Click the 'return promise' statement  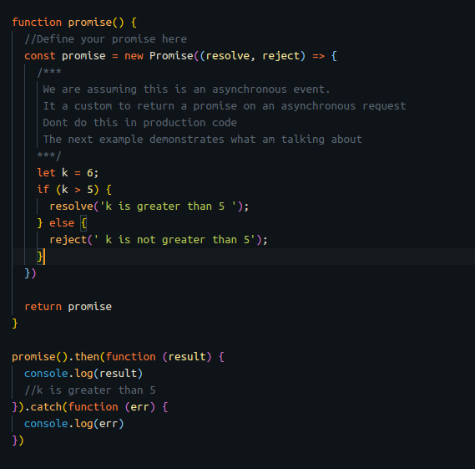(68, 307)
